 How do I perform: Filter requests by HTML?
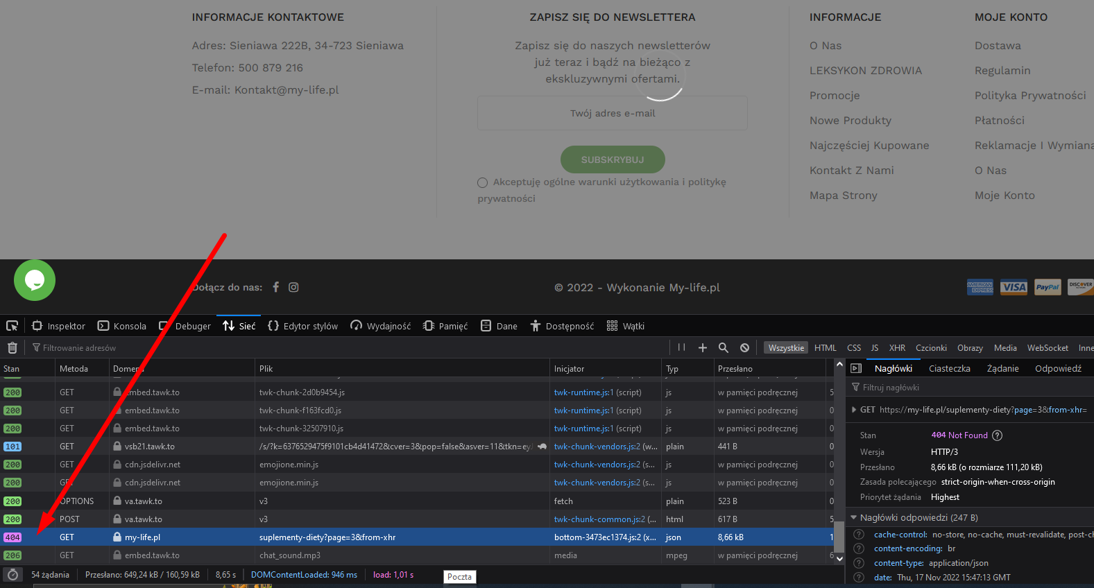[826, 348]
